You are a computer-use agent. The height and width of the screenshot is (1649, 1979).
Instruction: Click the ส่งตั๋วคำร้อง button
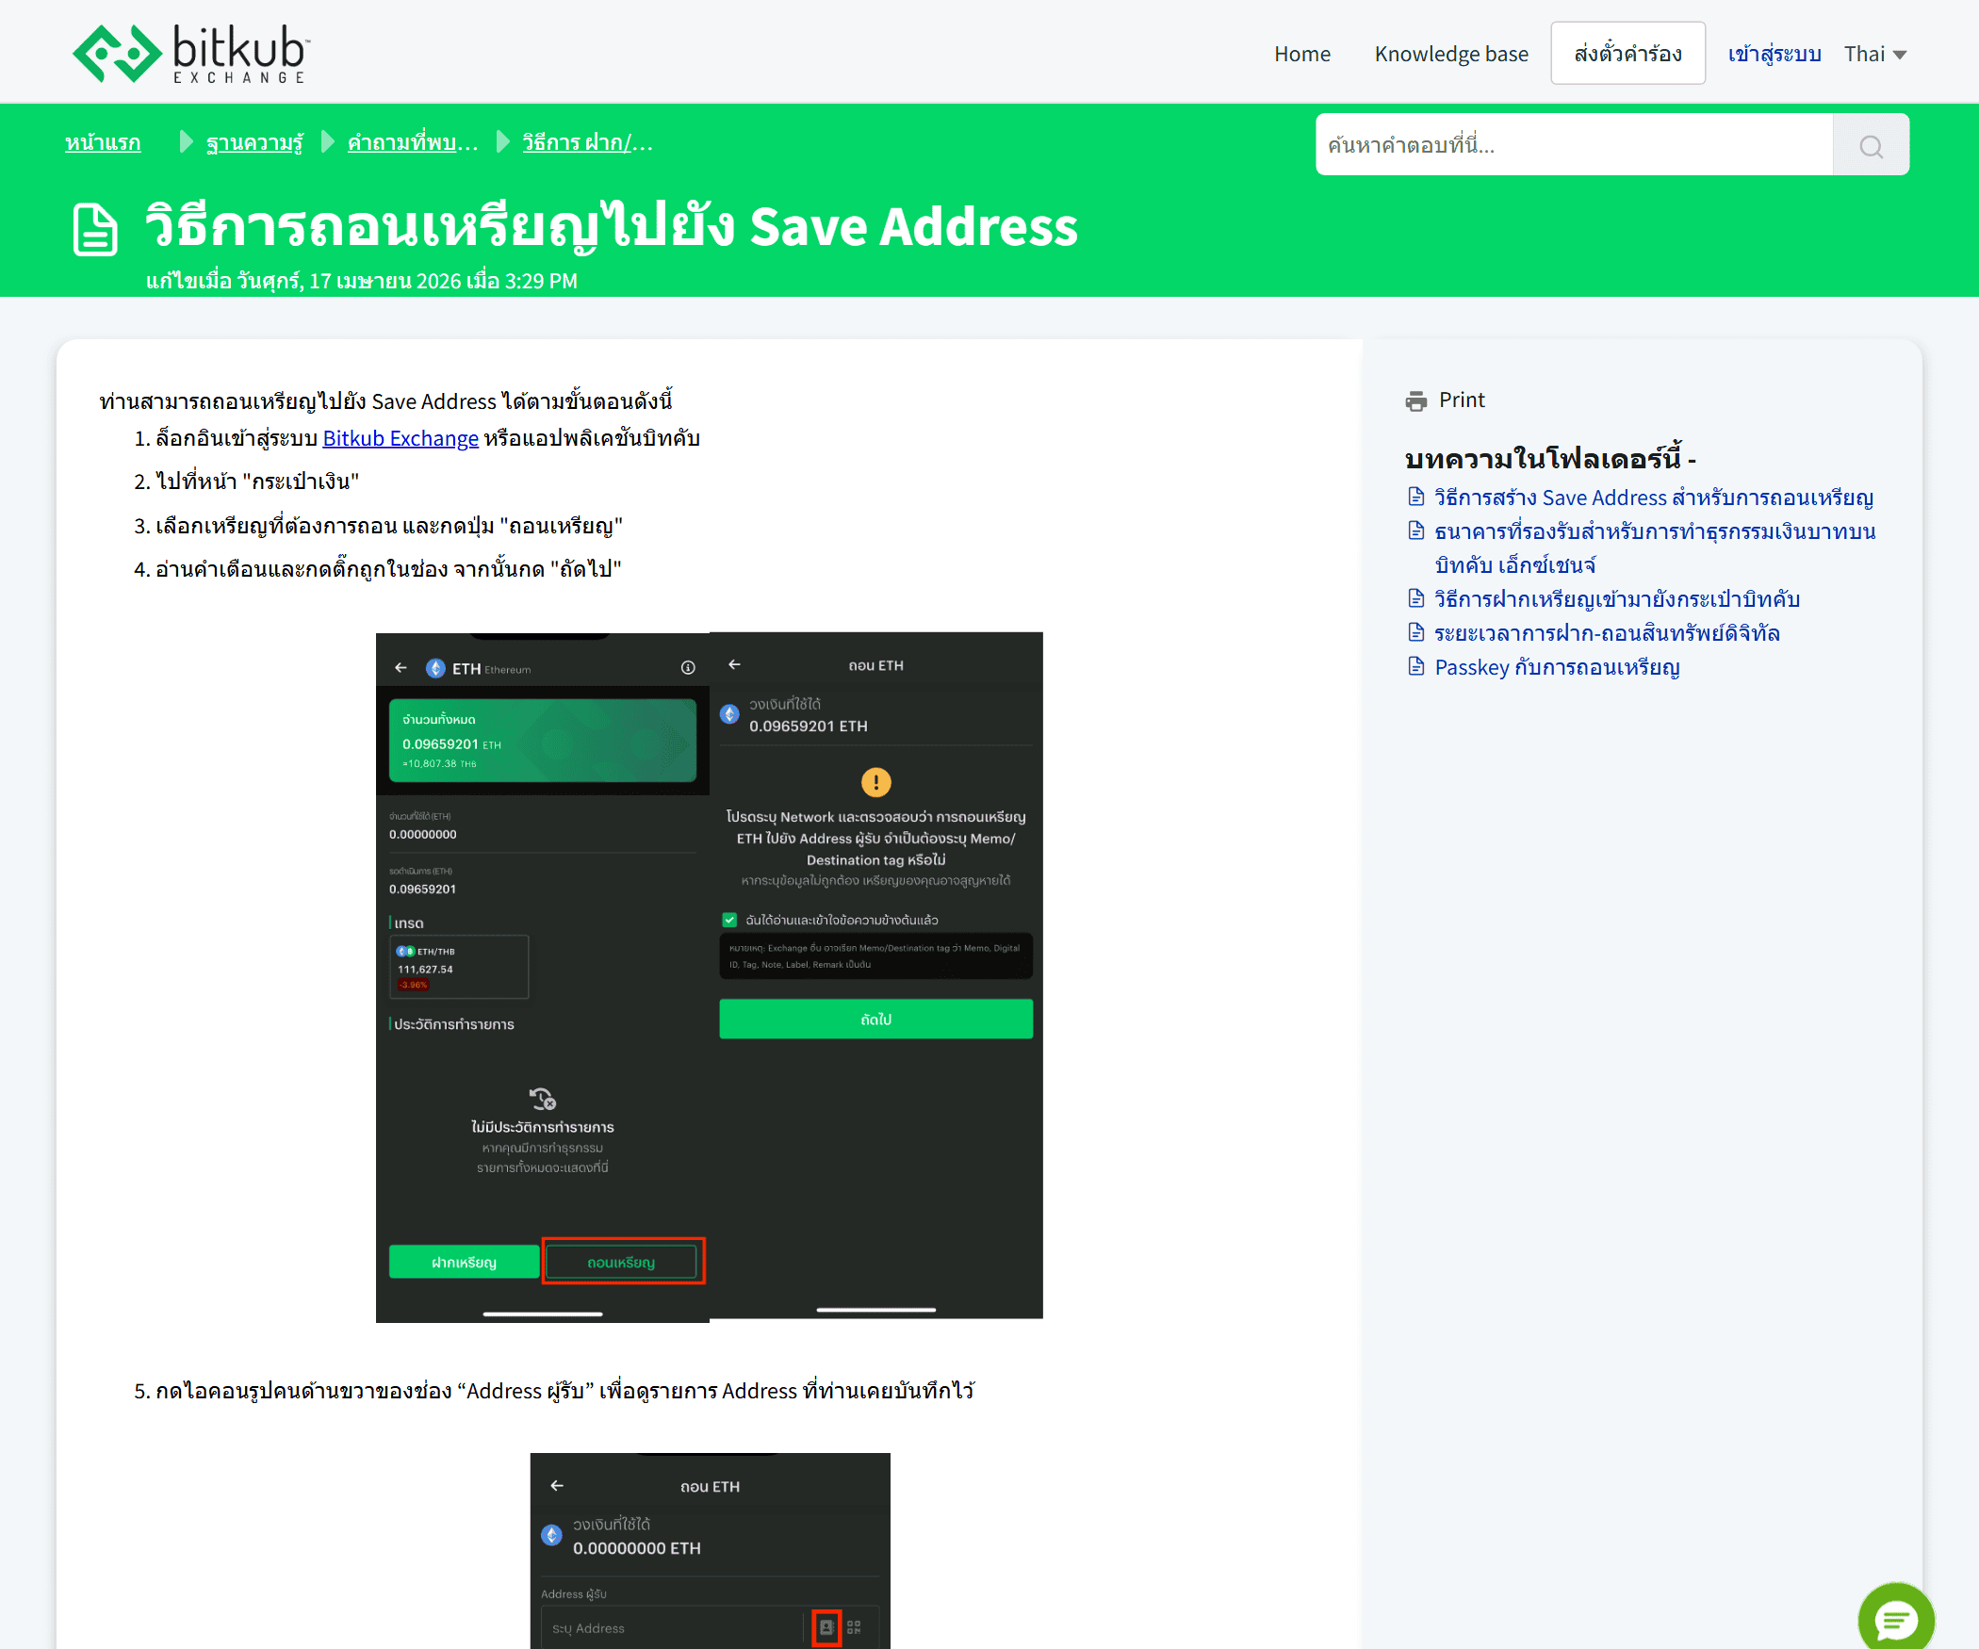coord(1627,53)
